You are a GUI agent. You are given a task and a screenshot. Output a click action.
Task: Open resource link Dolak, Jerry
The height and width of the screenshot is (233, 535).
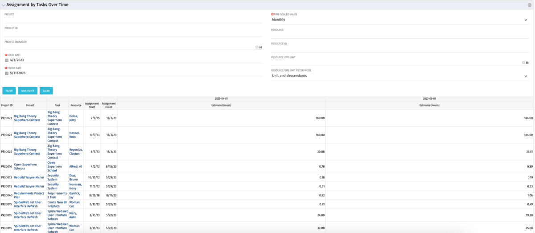pyautogui.click(x=74, y=118)
